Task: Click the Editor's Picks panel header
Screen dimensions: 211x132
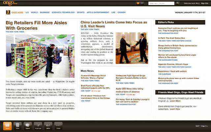Action: tap(180, 22)
